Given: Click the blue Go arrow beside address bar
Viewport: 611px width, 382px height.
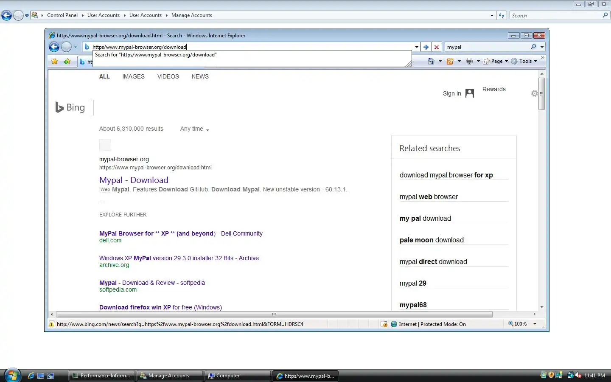Looking at the screenshot, I should pos(426,47).
